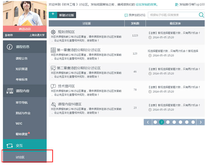The image size is (205, 165).
Task: Select the fifth pagination dot
Action: 181,122
